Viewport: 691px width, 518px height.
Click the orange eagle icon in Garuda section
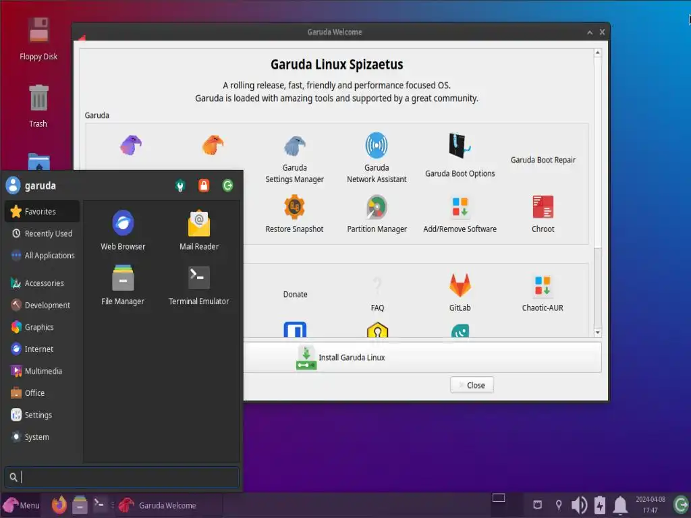tap(213, 145)
